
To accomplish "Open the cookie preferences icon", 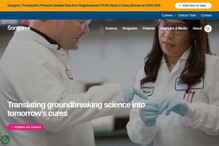I will tap(5, 139).
